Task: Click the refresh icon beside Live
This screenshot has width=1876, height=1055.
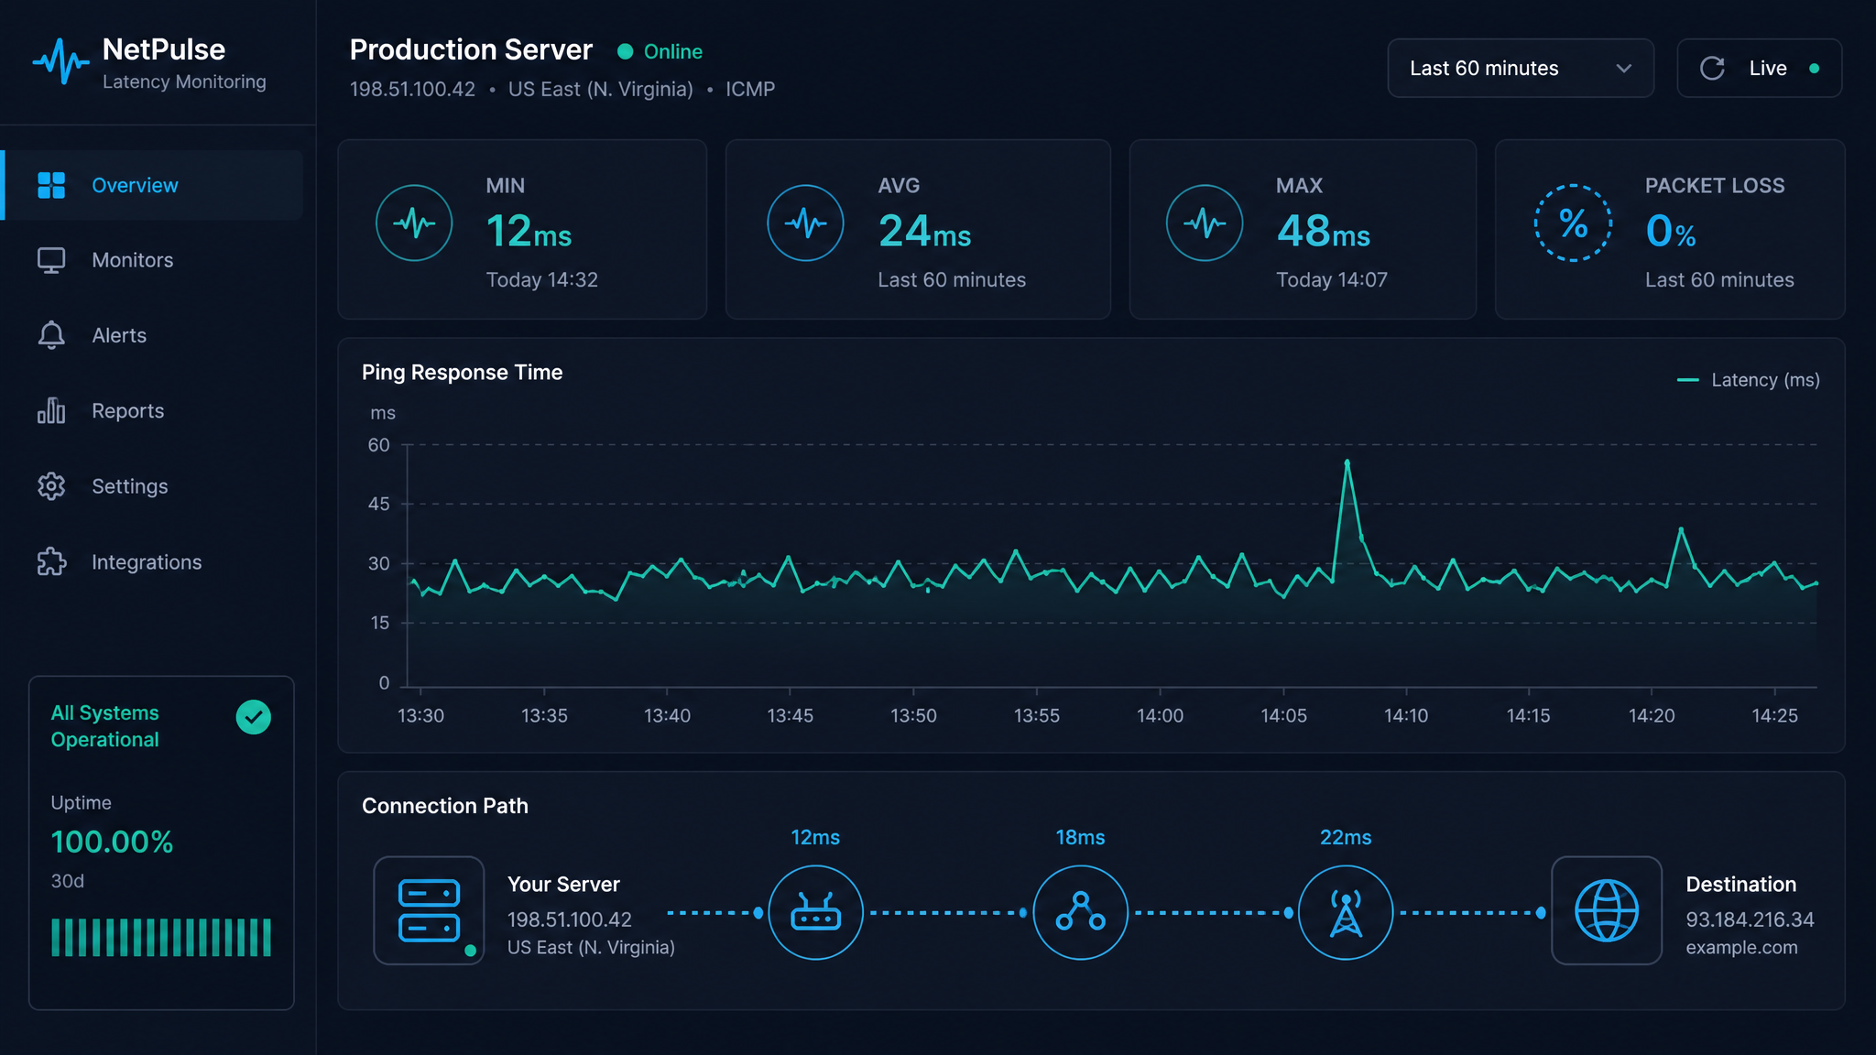Action: [x=1712, y=68]
